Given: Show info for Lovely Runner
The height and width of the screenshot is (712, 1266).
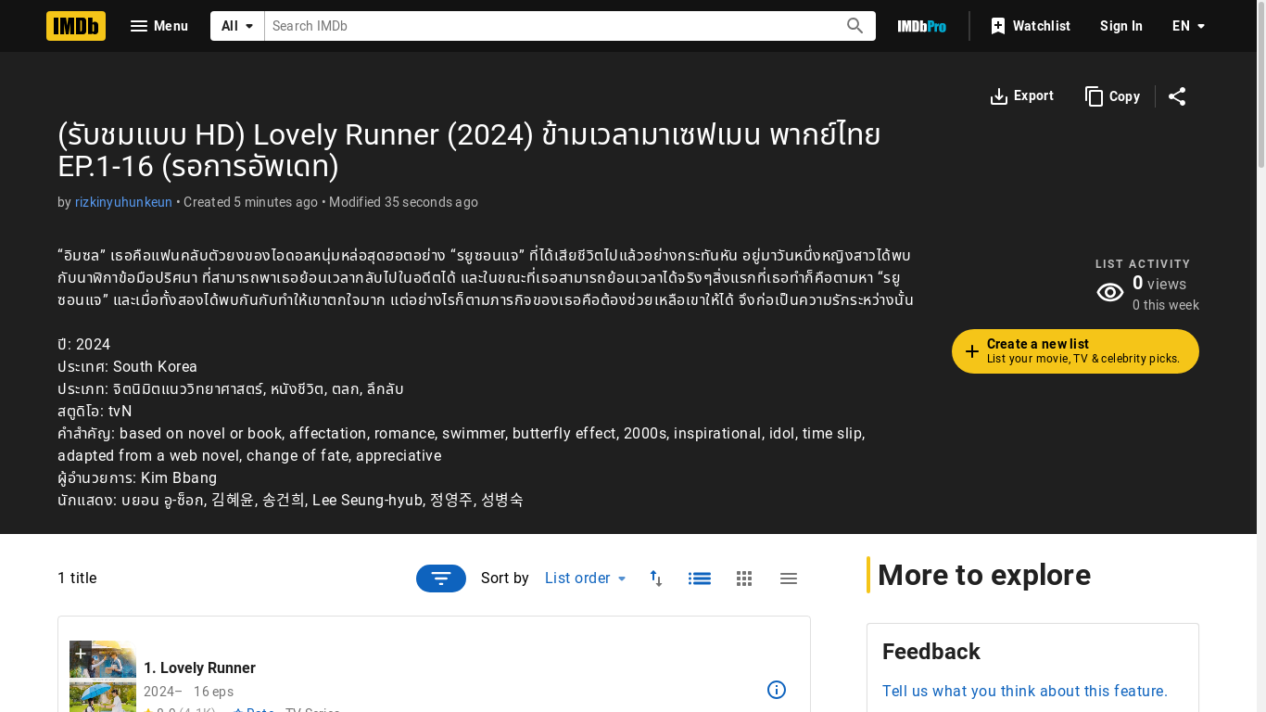Looking at the screenshot, I should 777,690.
